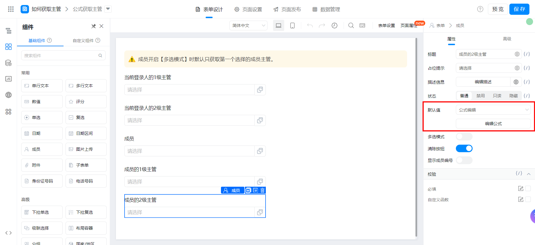Open member picker for 成员的2级主管

point(260,212)
